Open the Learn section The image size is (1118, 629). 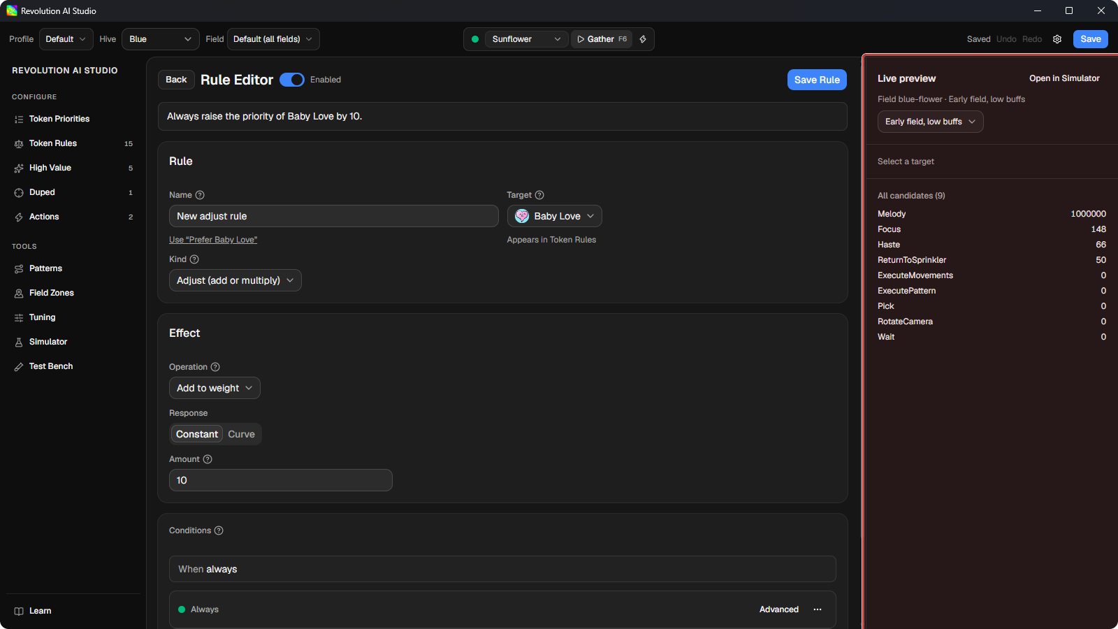coord(73,611)
